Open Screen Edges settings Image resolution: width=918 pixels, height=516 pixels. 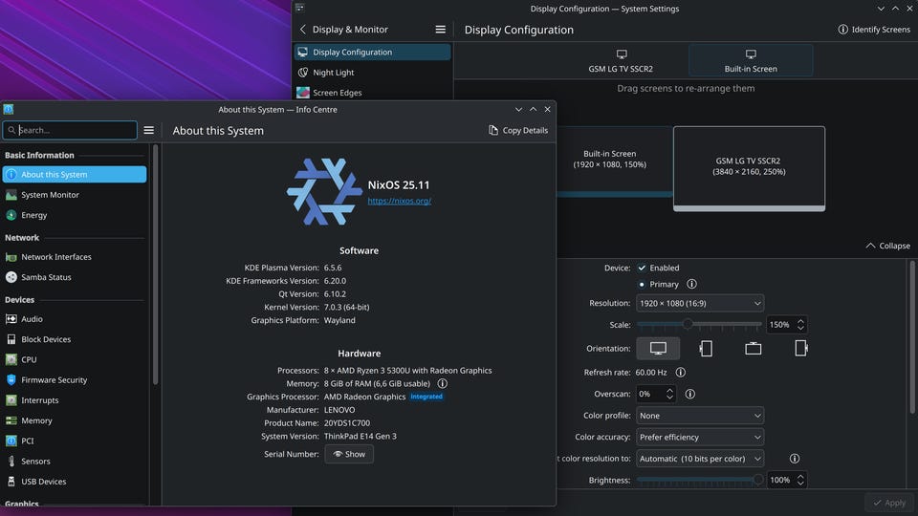[x=372, y=93]
